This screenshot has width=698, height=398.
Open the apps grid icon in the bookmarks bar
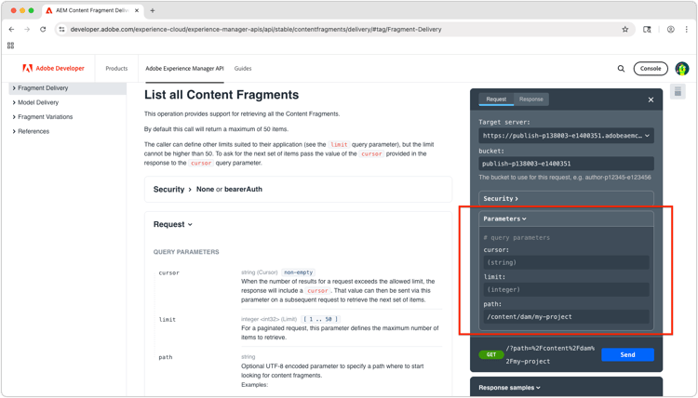coord(10,46)
